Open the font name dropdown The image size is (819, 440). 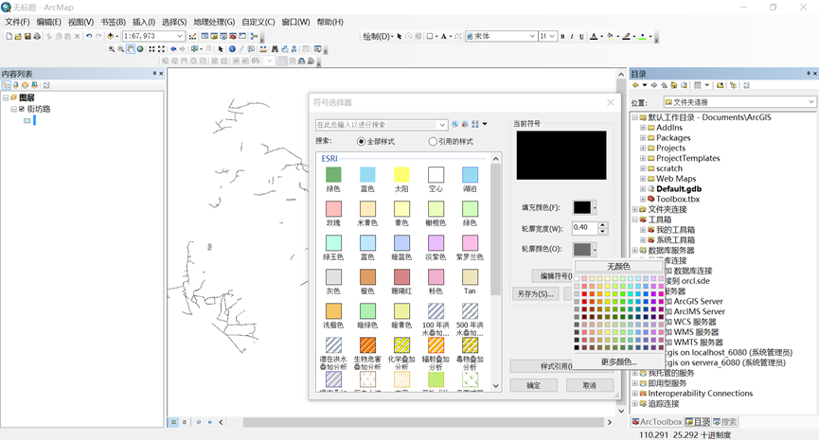point(532,36)
